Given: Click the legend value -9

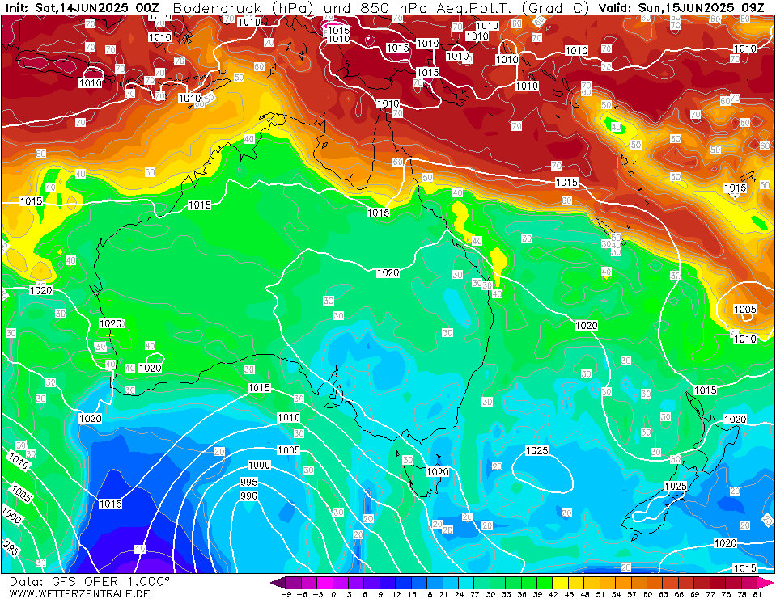Looking at the screenshot, I should point(286,594).
